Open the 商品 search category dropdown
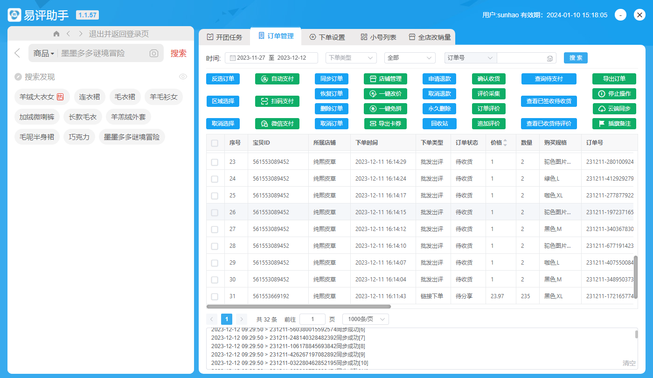The width and height of the screenshot is (653, 378). 44,53
